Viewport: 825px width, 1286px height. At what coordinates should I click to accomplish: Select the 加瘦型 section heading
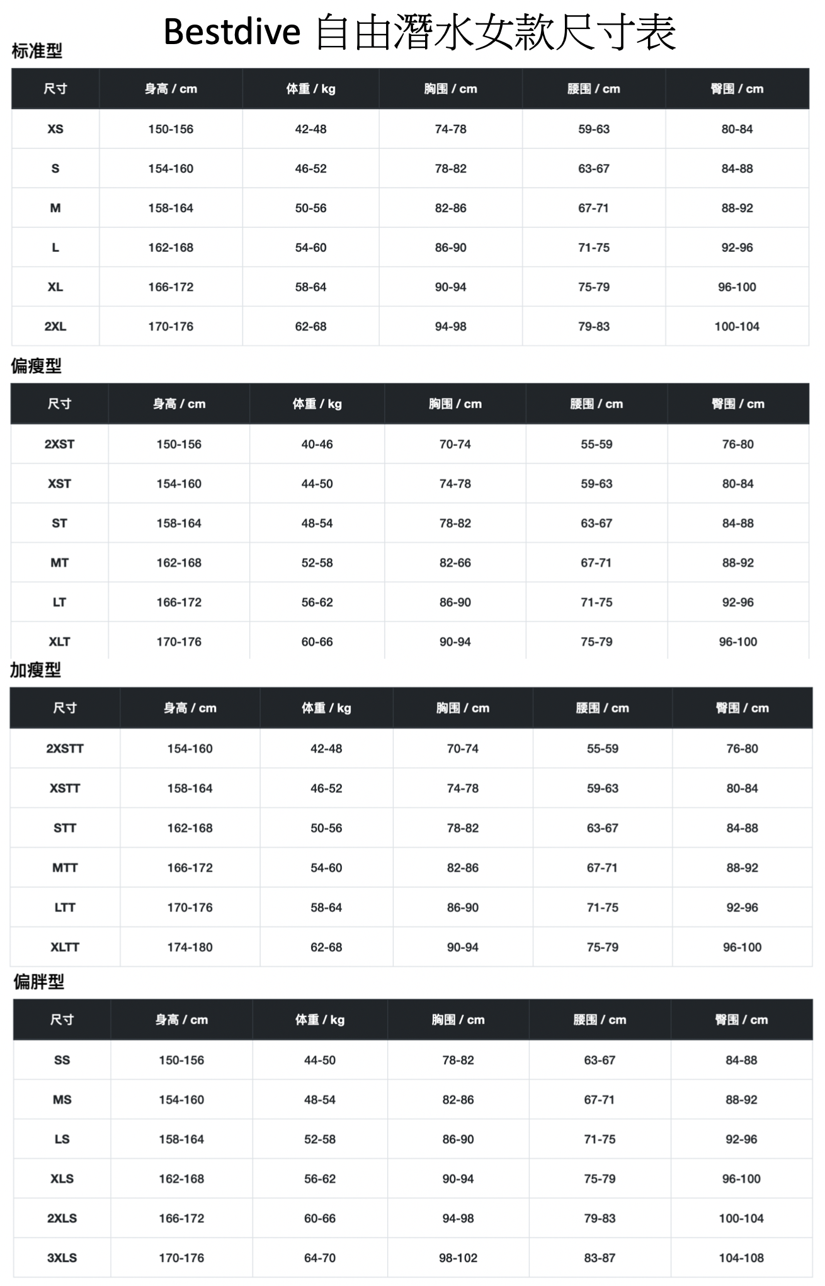[x=35, y=670]
